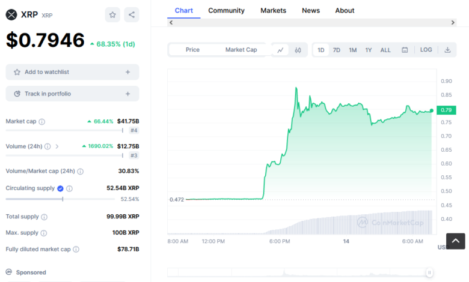
Task: Click Track in portfolio button
Action: pyautogui.click(x=72, y=94)
